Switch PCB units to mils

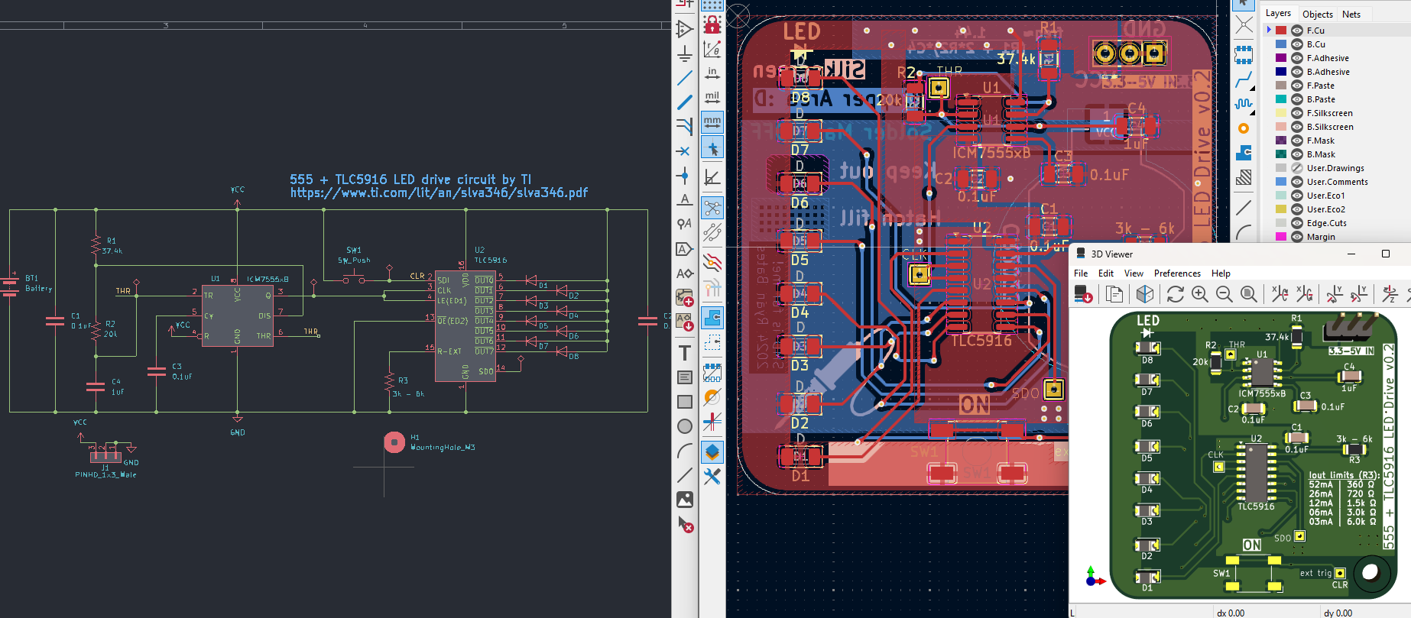coord(712,97)
